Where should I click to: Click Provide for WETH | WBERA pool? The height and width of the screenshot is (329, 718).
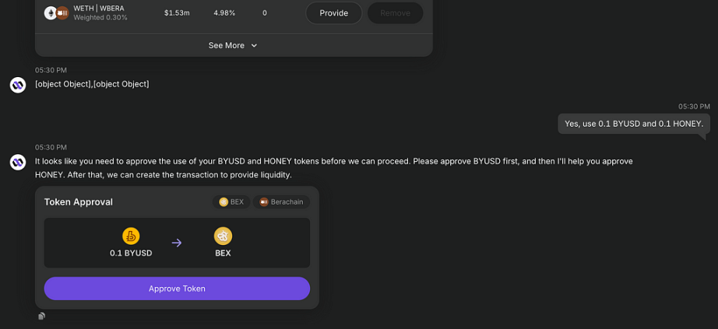(x=334, y=12)
